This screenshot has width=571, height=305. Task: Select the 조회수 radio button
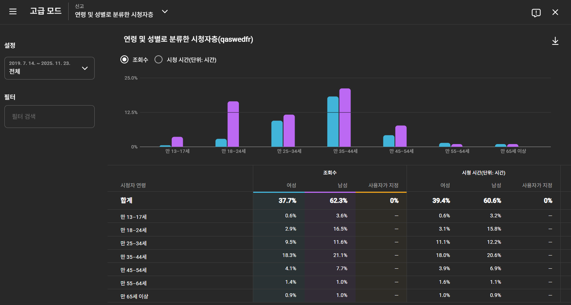point(124,59)
